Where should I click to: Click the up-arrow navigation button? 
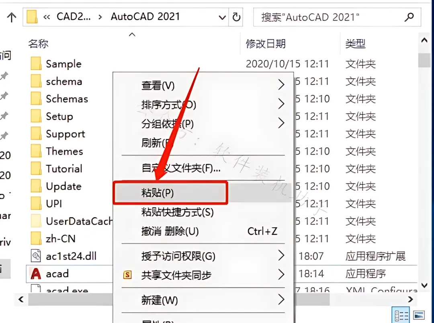click(11, 17)
